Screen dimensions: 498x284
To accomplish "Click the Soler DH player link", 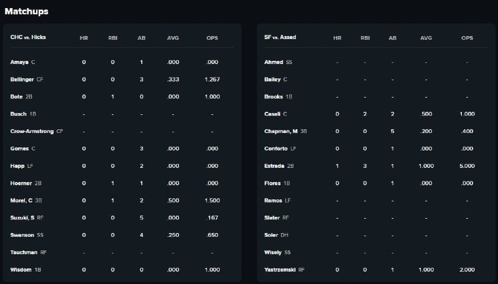I will pos(276,235).
